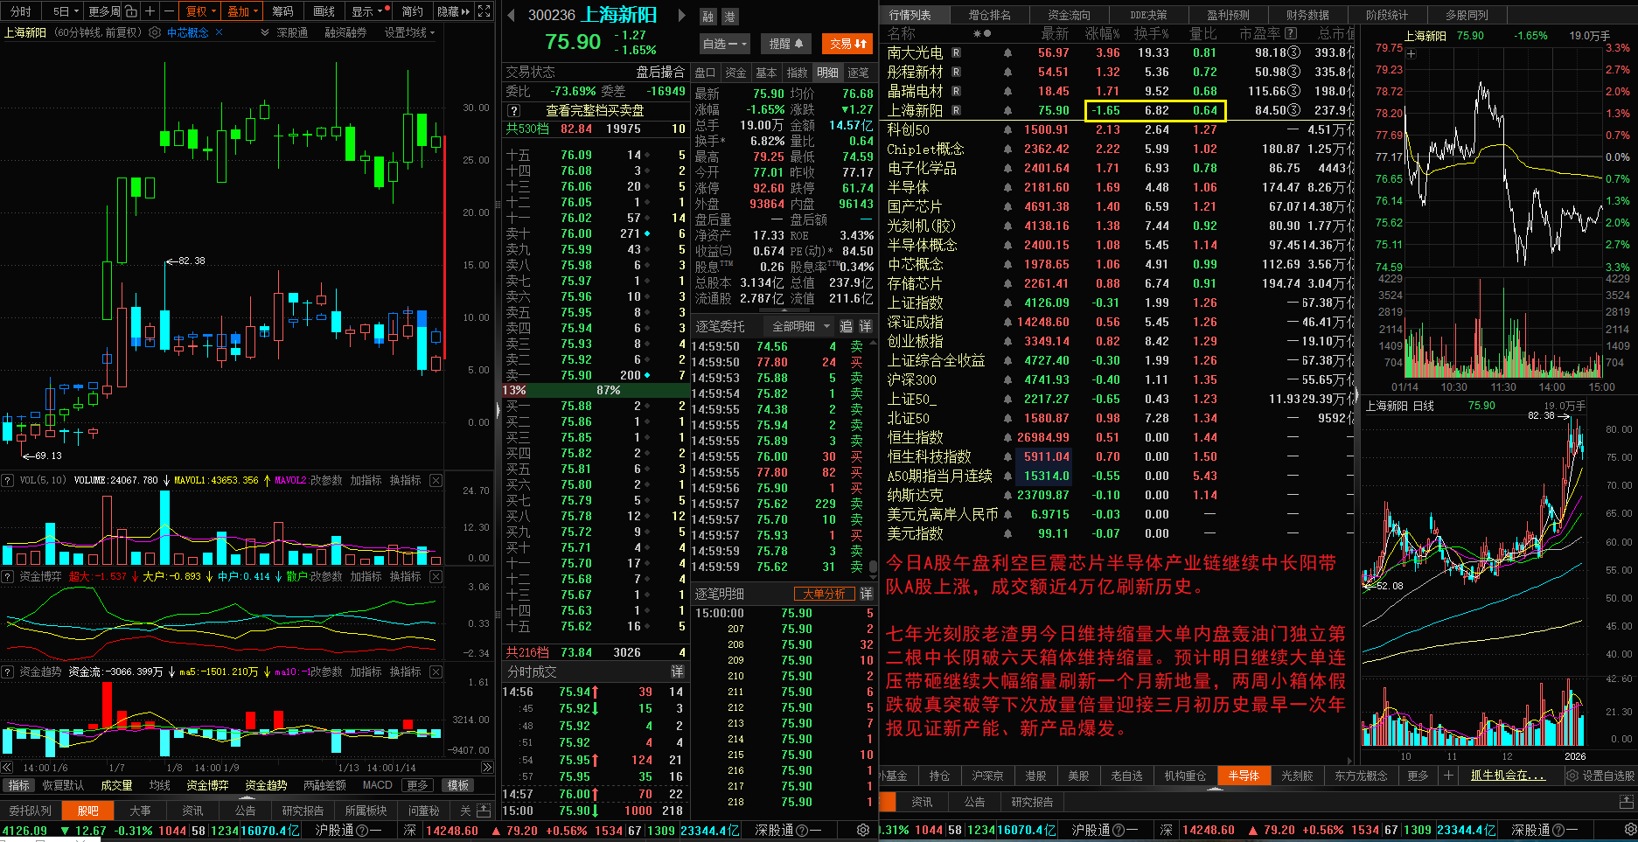
Task: Click the orange 交易 trade button
Action: point(848,44)
